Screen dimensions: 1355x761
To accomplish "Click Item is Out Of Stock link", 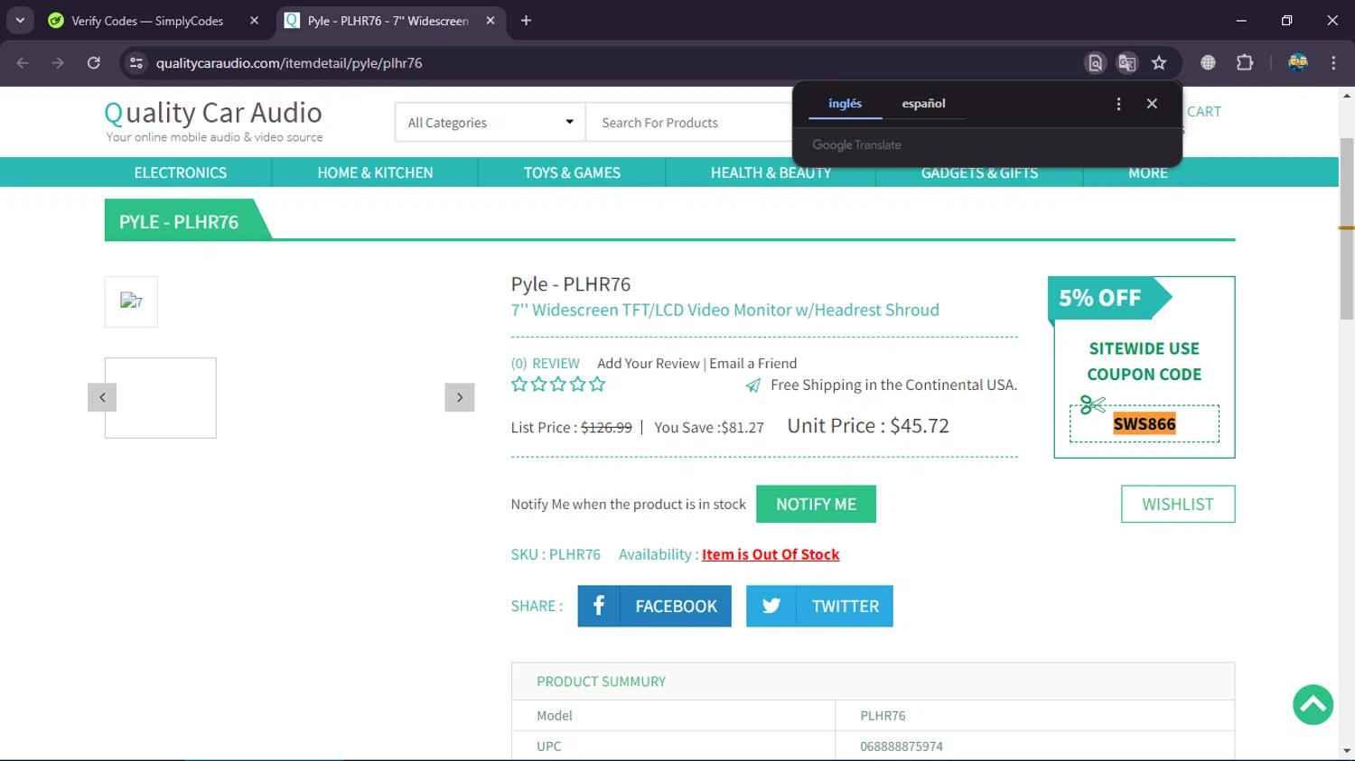I will [x=771, y=554].
